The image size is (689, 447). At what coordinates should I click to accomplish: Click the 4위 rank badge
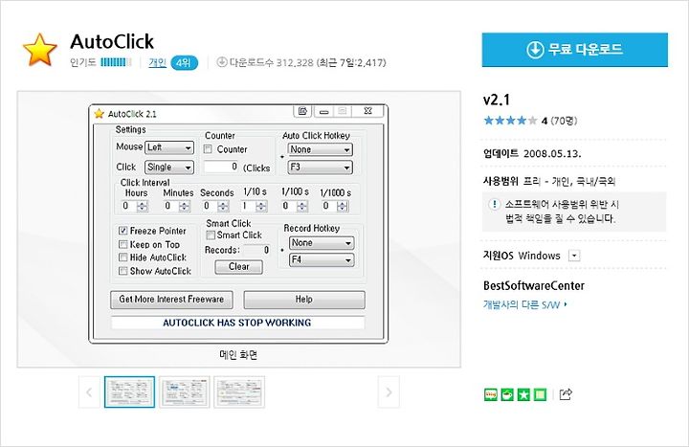click(x=184, y=63)
